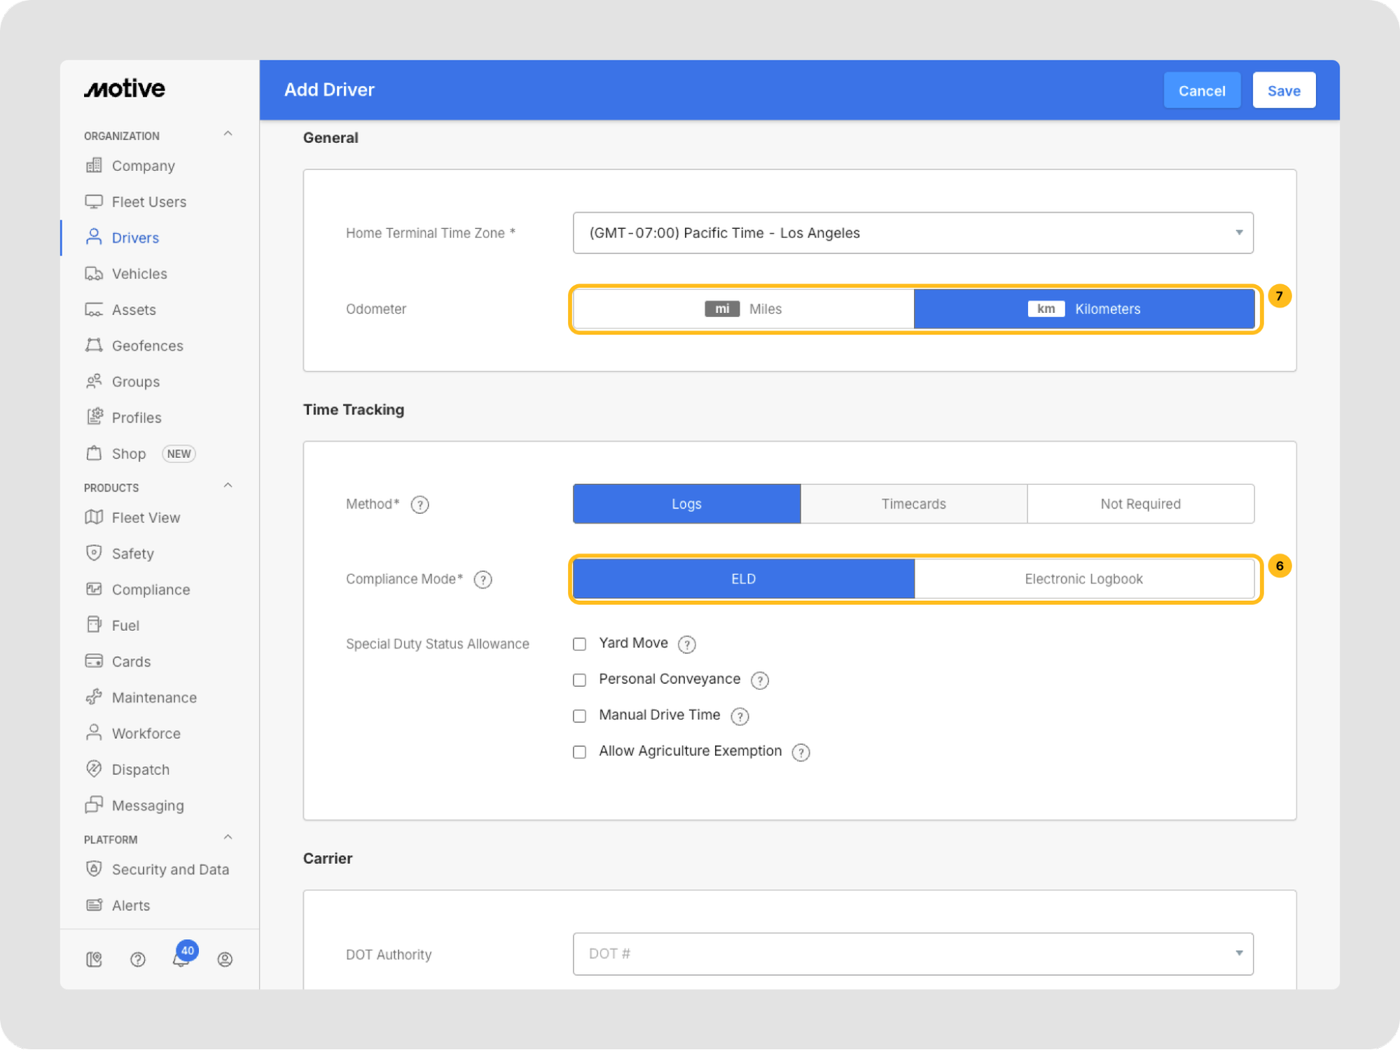Viewport: 1400px width, 1050px height.
Task: Go to Compliance in the sidebar
Action: (151, 589)
